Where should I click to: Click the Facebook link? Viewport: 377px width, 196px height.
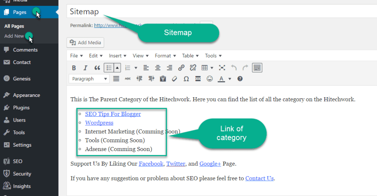(x=151, y=164)
